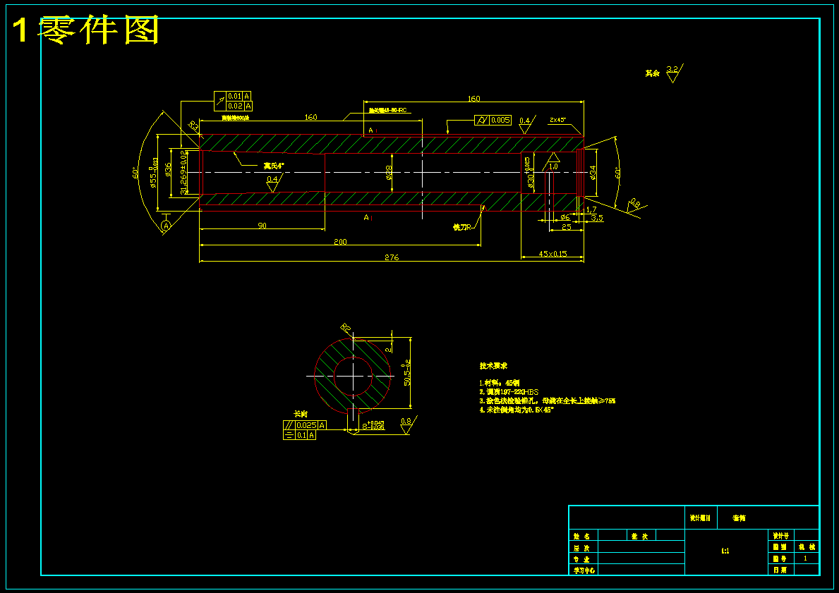Select the 25 dimension text
This screenshot has height=593, width=839.
[x=567, y=227]
